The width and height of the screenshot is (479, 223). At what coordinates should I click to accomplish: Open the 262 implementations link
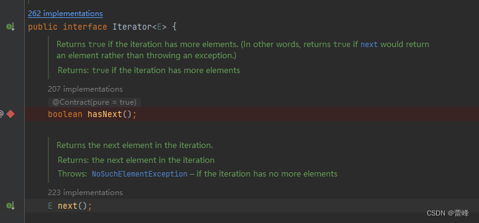point(65,14)
